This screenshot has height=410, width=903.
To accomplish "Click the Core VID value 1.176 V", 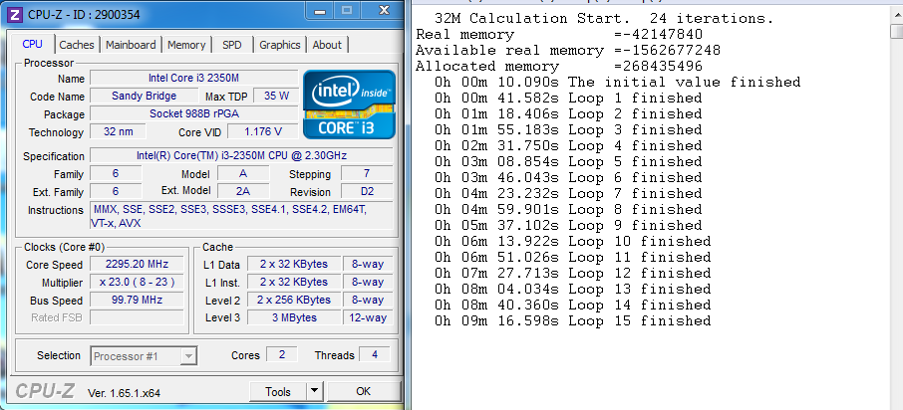I will pos(262,131).
